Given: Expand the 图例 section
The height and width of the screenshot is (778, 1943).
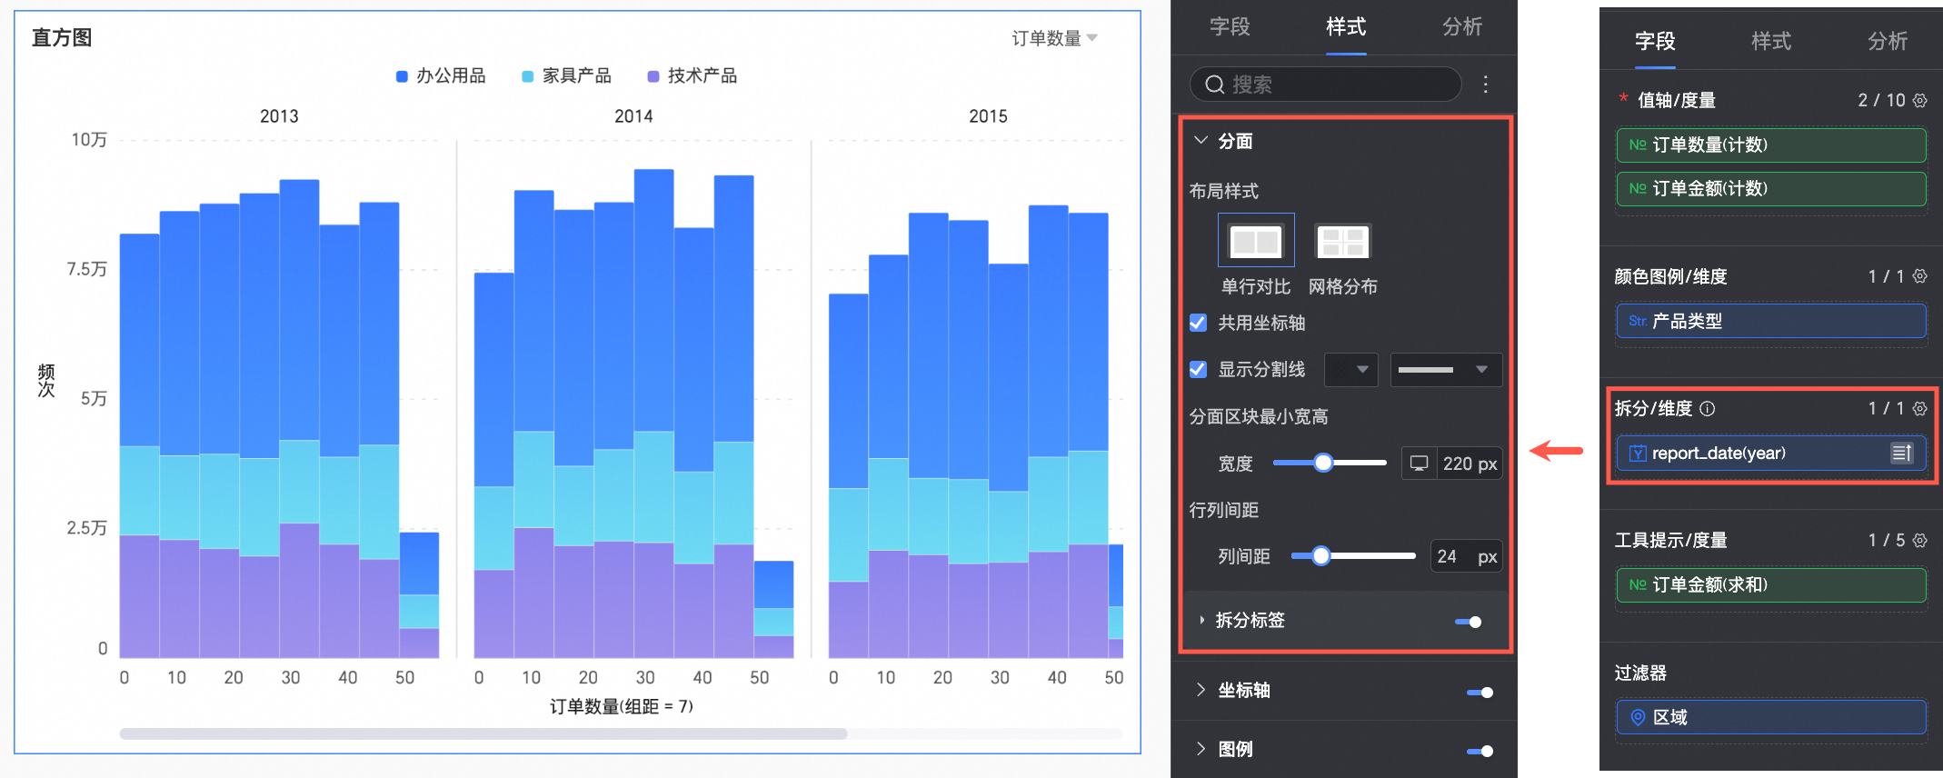Looking at the screenshot, I should 1201,749.
